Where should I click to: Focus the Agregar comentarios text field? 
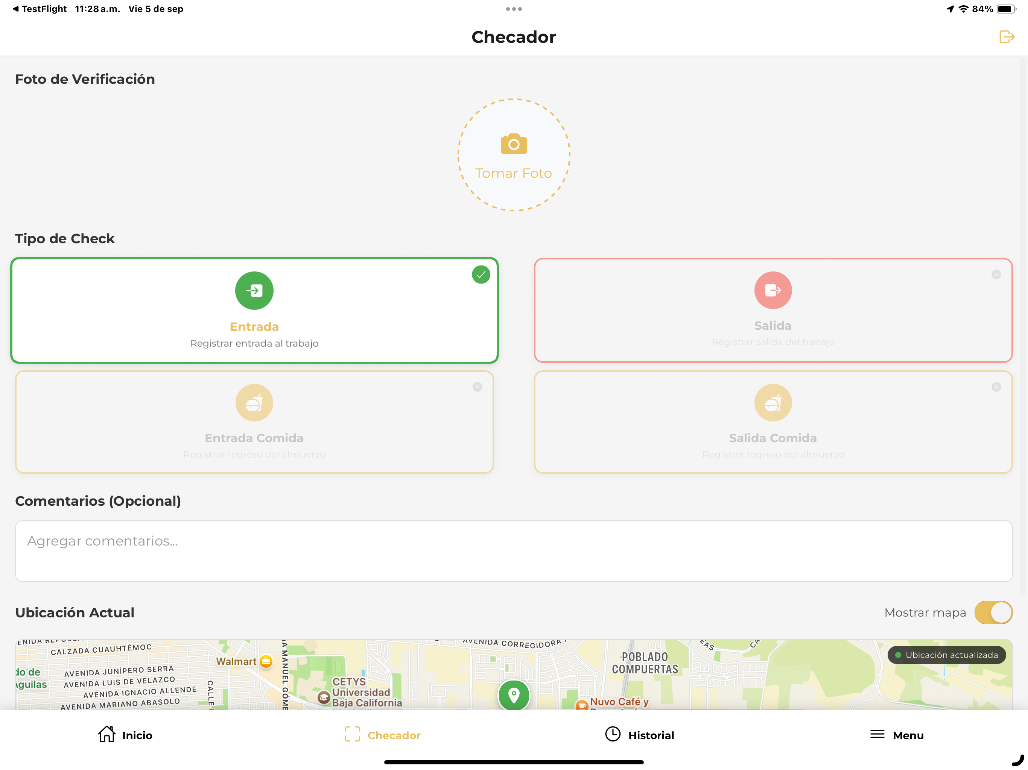514,551
